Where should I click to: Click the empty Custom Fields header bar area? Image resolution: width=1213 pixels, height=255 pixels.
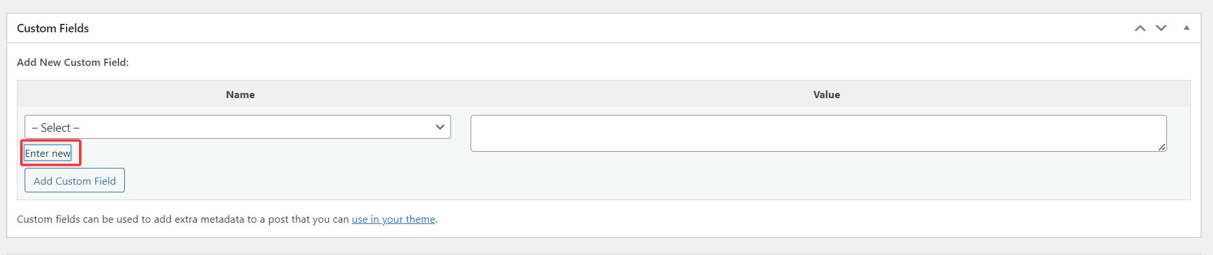(x=608, y=28)
